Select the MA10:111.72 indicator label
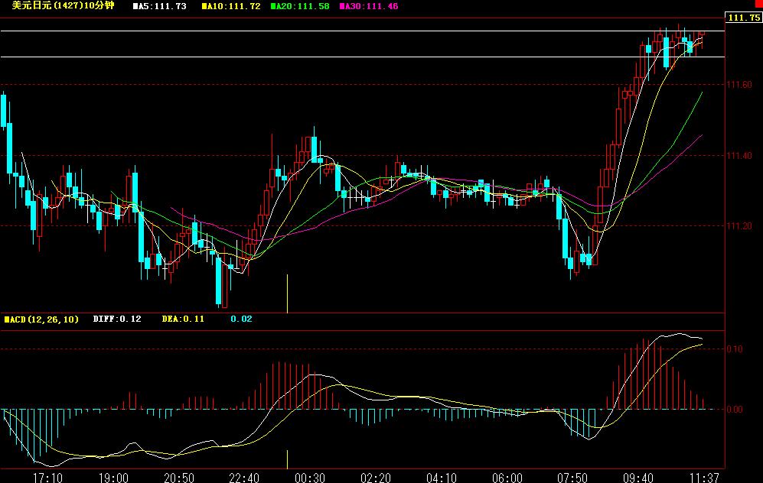 coord(231,6)
